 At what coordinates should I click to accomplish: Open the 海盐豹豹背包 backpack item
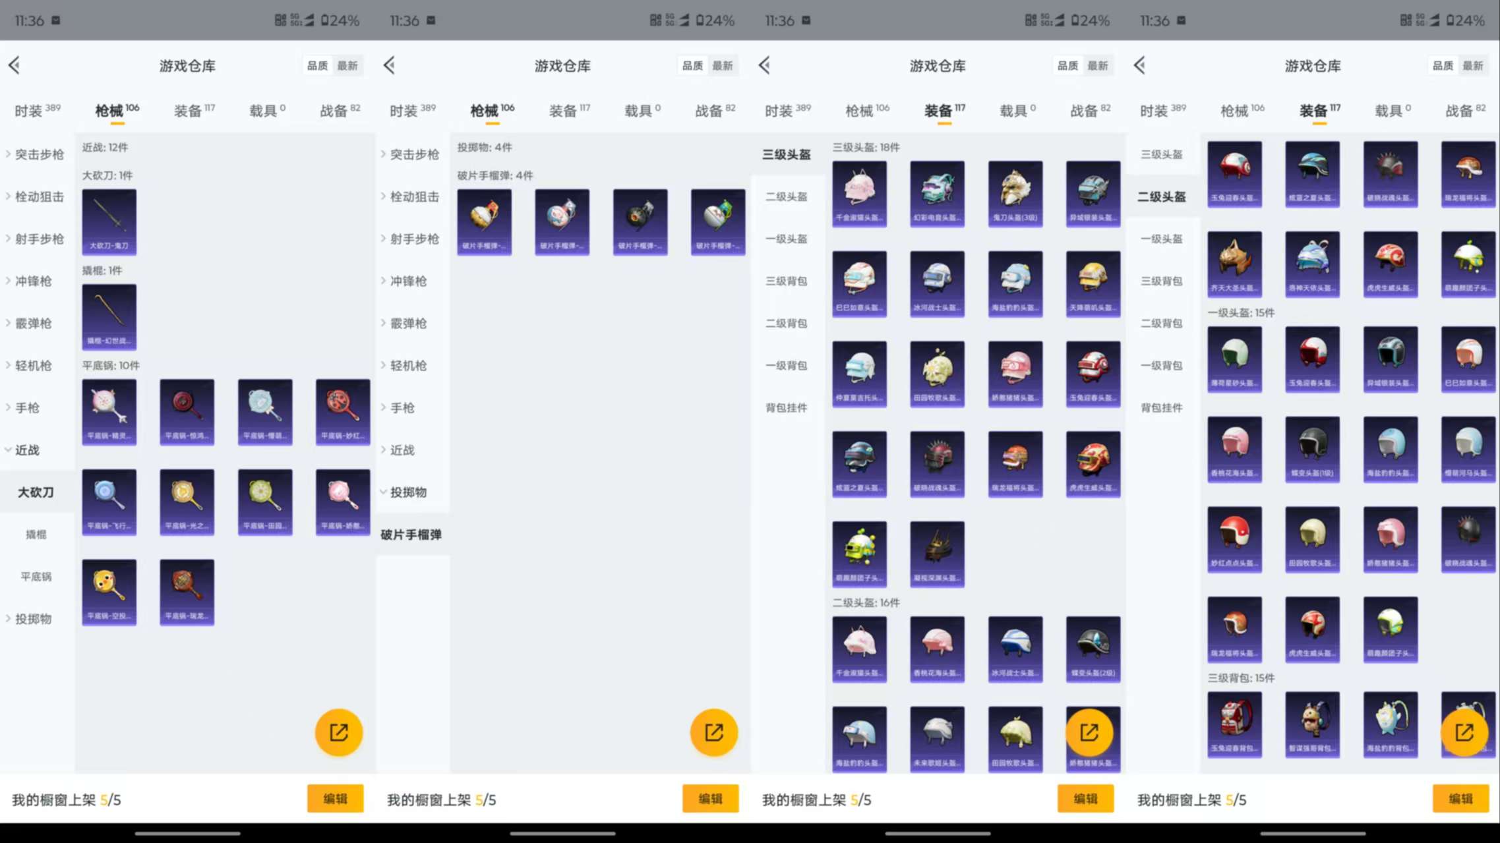1391,724
